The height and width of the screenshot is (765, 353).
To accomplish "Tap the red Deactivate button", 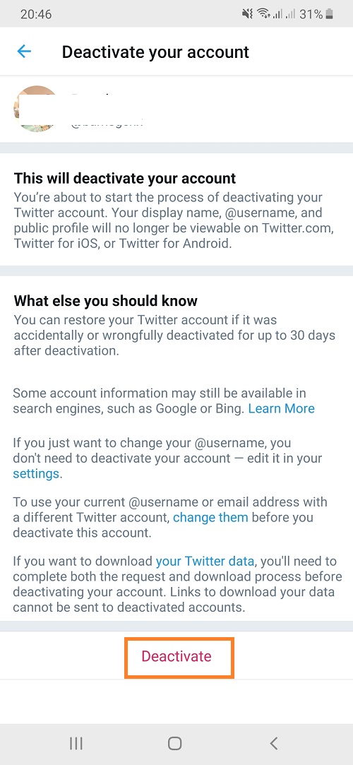I will coord(176,656).
